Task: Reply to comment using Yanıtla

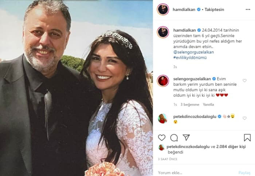Action: click(208, 105)
